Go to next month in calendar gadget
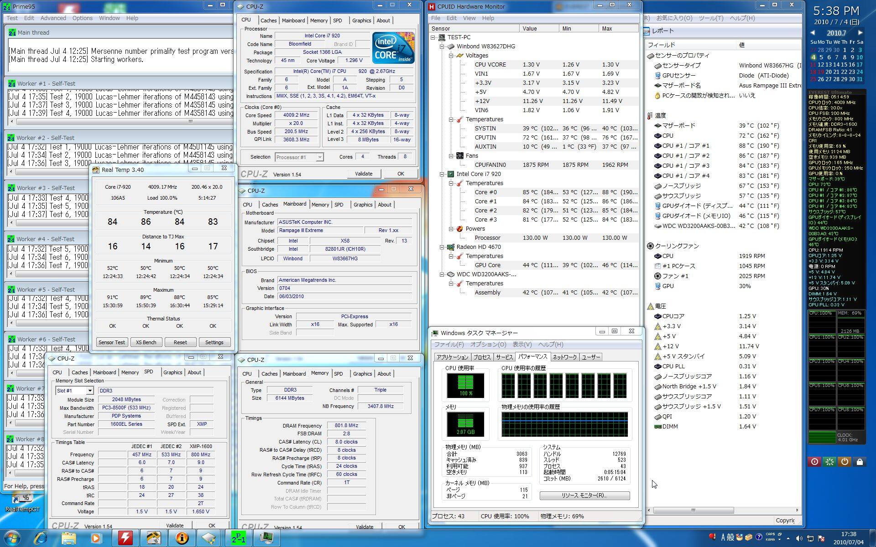Image resolution: width=876 pixels, height=547 pixels. point(860,33)
